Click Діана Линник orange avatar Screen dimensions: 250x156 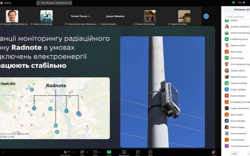[x=227, y=115]
